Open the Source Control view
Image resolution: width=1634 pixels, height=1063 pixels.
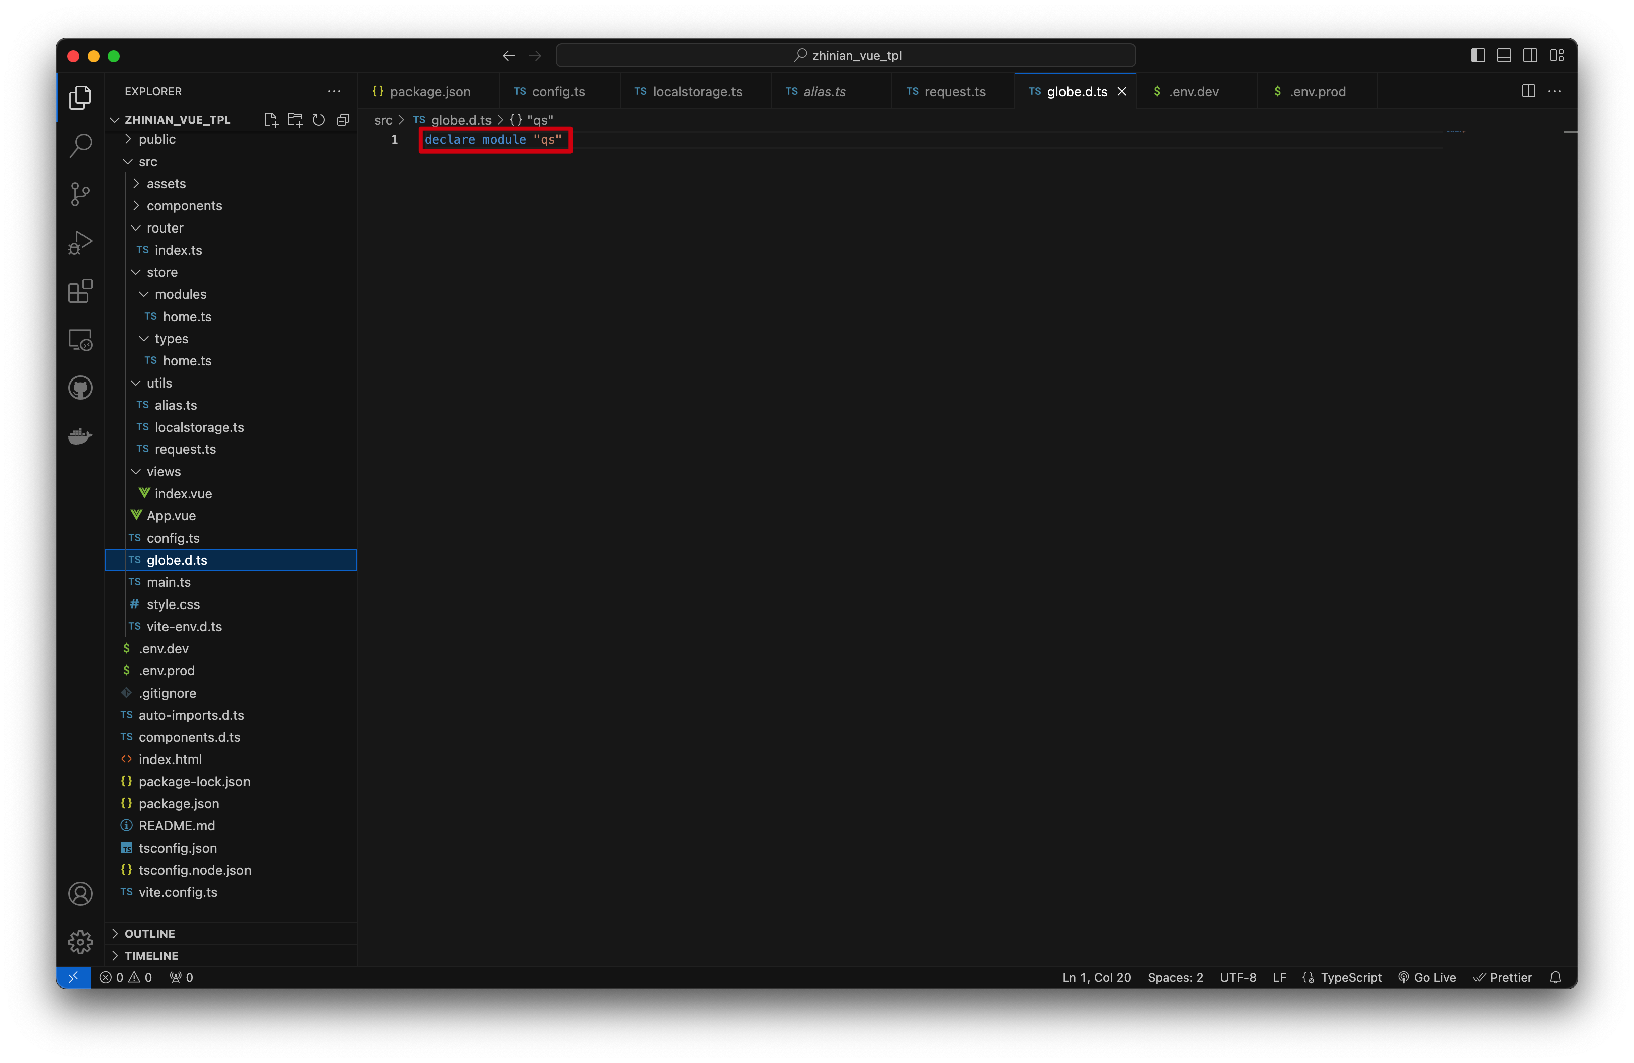[x=80, y=194]
